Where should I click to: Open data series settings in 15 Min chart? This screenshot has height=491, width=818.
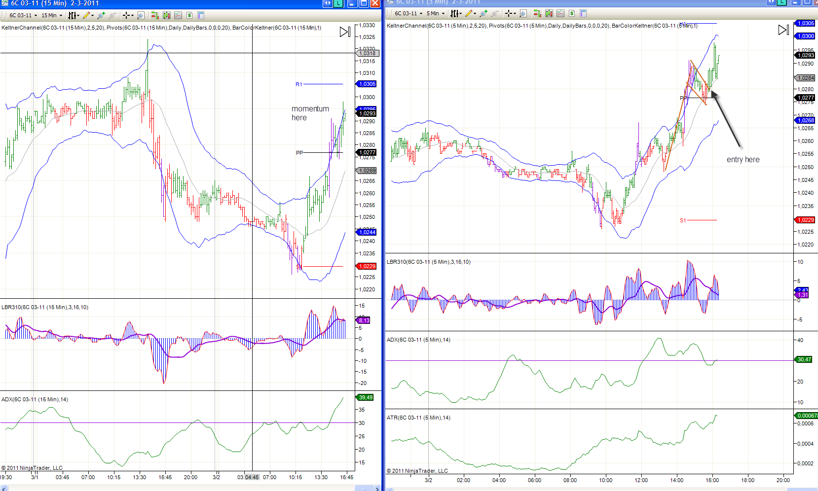pyautogui.click(x=167, y=15)
